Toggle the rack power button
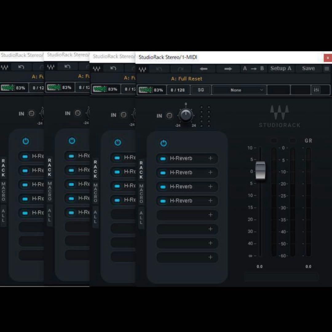332x332 pixels. coord(164,143)
